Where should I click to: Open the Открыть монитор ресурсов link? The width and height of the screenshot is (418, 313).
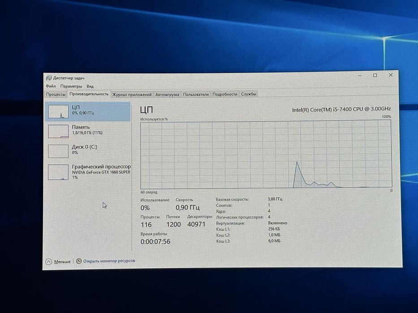(x=109, y=261)
